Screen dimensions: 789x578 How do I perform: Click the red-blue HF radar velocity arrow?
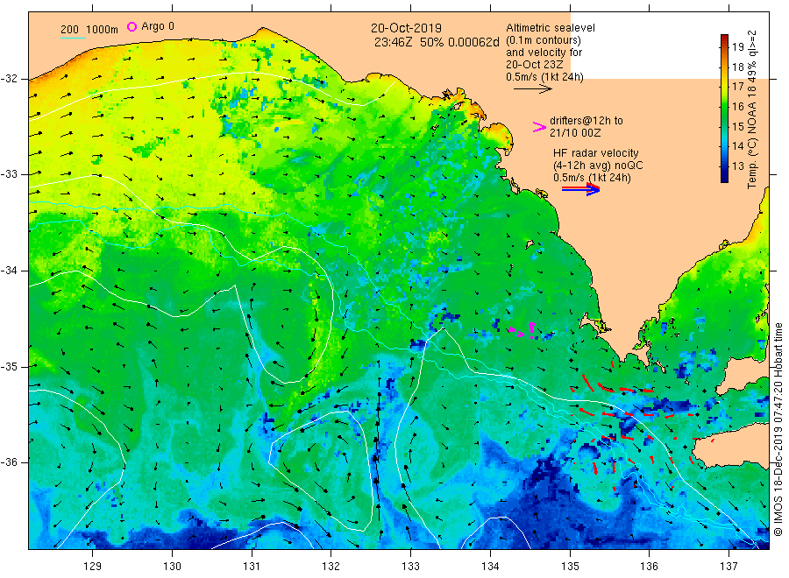point(580,189)
